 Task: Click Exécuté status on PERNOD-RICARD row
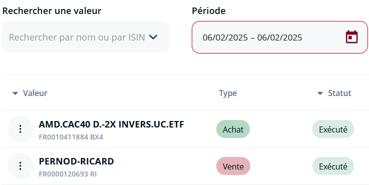[333, 166]
